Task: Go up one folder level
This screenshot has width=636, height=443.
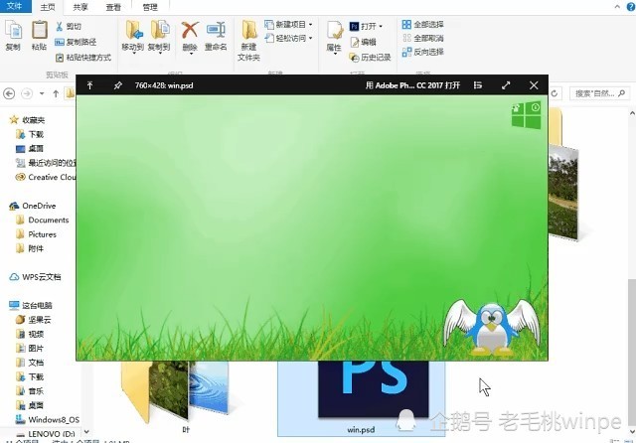Action: click(x=56, y=93)
